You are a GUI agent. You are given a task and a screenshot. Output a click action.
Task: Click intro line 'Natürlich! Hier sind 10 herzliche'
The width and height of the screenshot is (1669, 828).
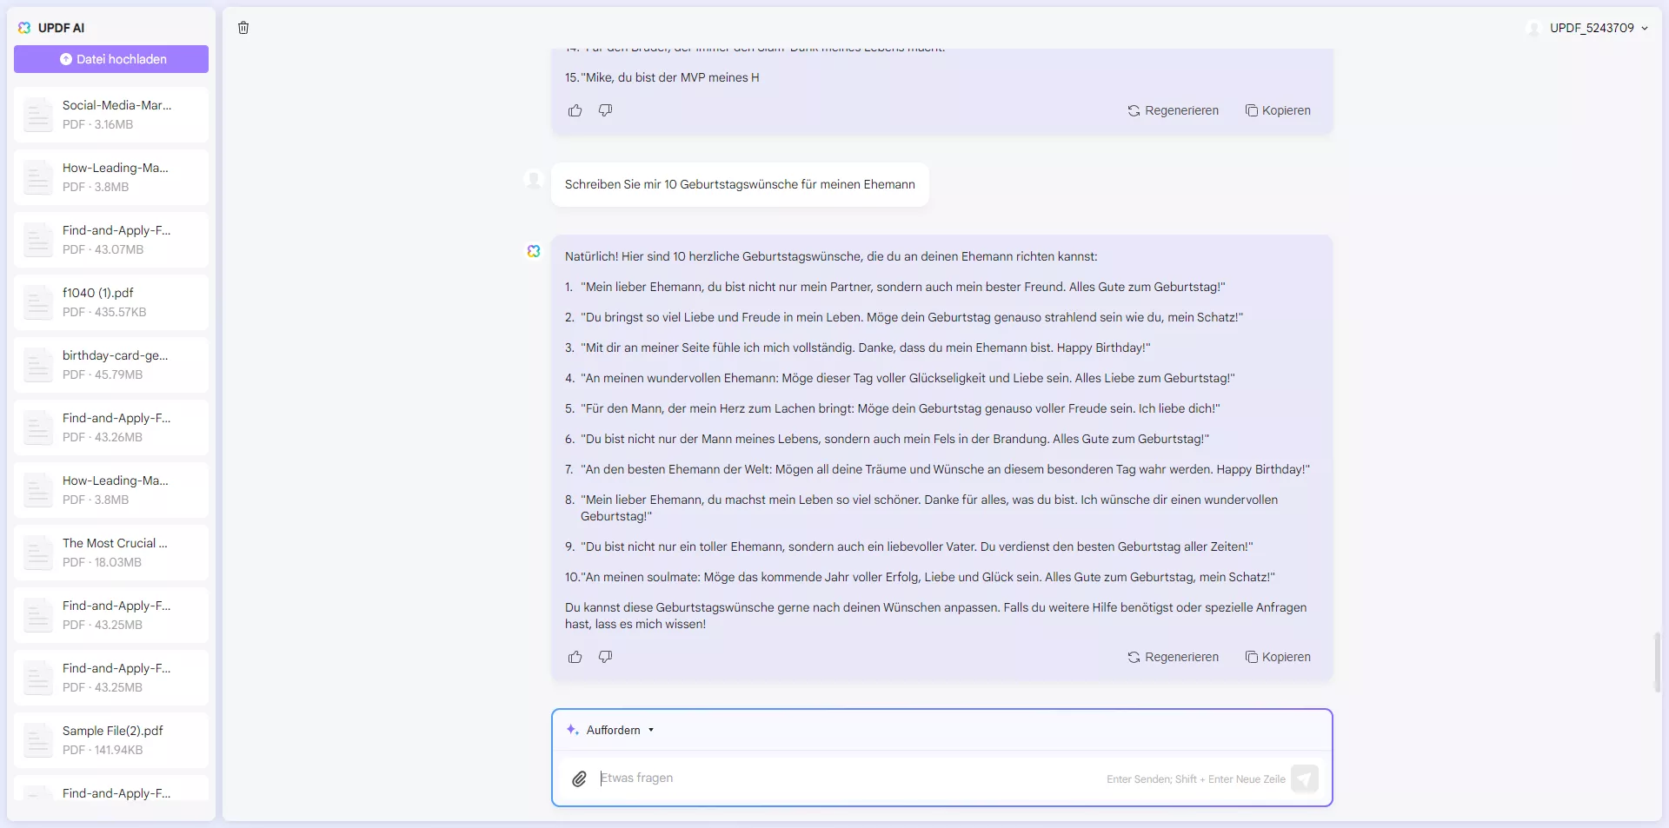[x=831, y=256]
